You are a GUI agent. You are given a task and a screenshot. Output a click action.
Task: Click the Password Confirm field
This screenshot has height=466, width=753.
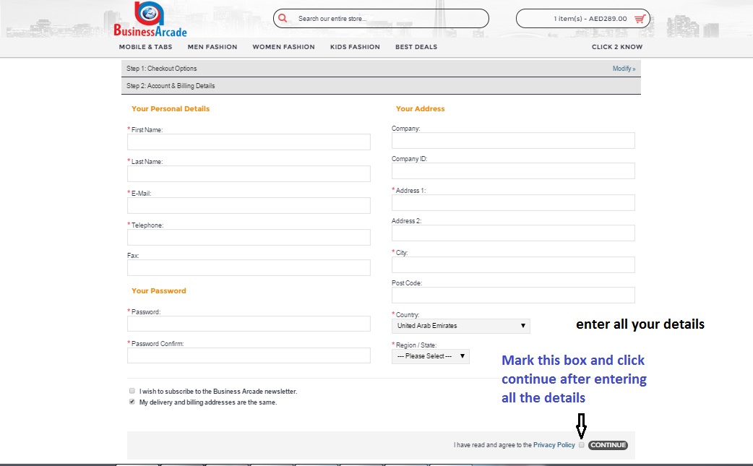click(x=249, y=355)
